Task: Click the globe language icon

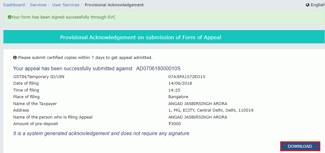Action: 307,5
